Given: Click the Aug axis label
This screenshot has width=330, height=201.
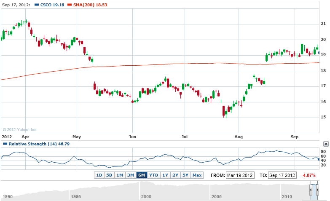Looking at the screenshot, I should (x=239, y=137).
